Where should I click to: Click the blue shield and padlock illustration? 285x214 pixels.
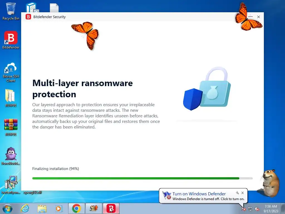point(207,89)
